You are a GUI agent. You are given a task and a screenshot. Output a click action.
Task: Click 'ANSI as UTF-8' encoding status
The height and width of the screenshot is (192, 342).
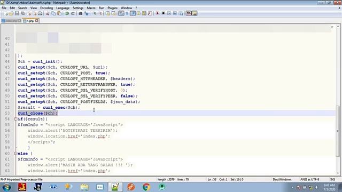coord(310,179)
